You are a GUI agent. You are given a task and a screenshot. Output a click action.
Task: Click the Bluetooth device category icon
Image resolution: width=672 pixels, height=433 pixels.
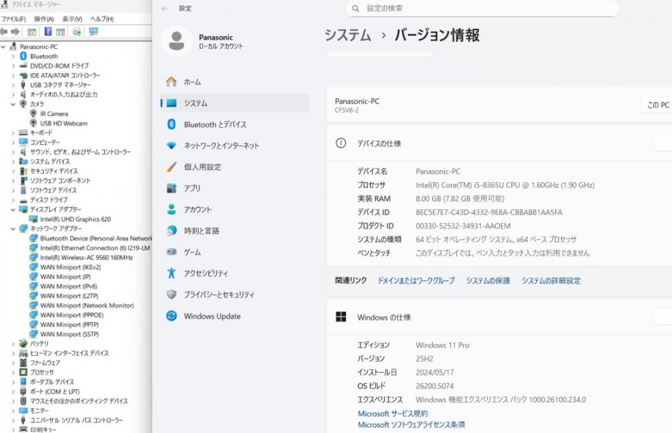pos(23,56)
